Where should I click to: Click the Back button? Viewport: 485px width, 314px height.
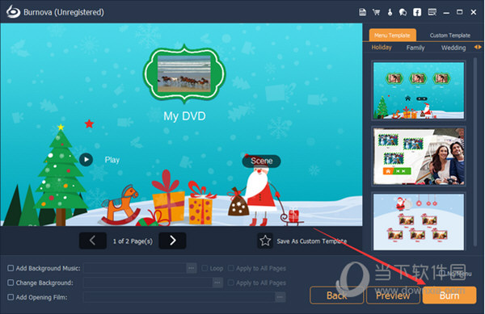coord(336,295)
